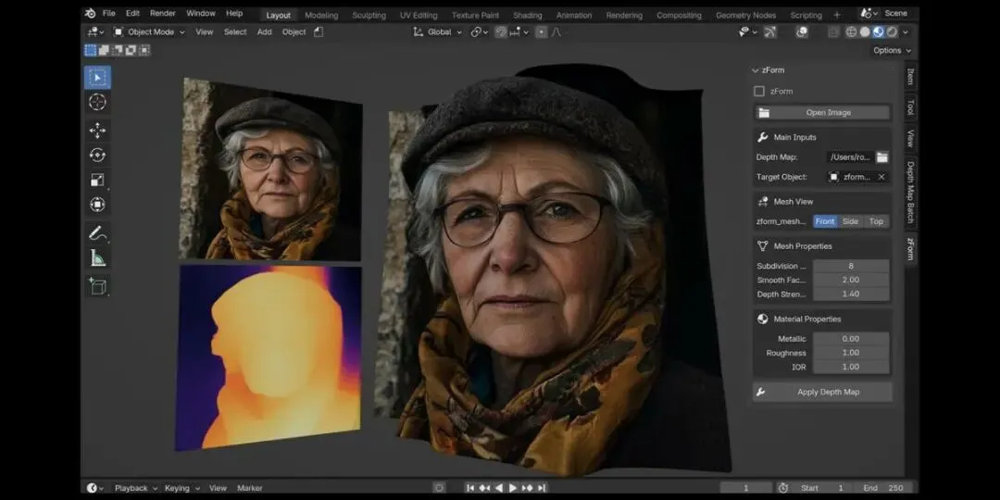Click the Depth Map folder browse icon

tap(881, 157)
